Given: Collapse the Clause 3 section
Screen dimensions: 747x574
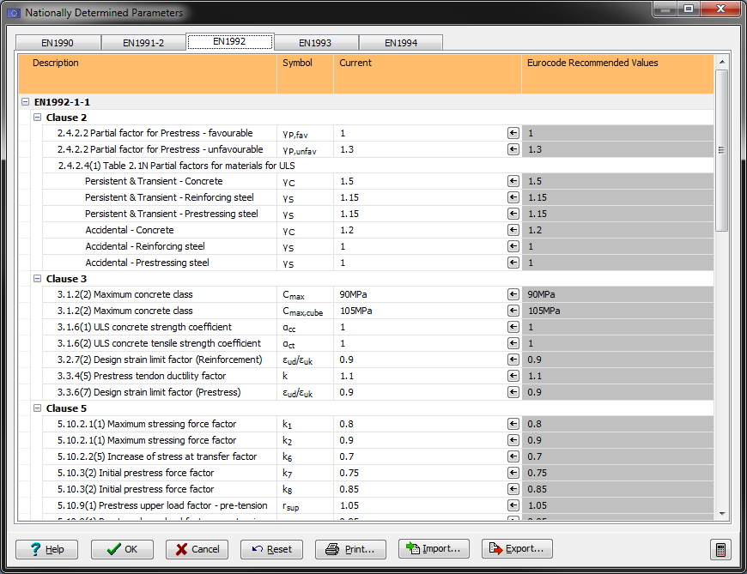Looking at the screenshot, I should (37, 279).
